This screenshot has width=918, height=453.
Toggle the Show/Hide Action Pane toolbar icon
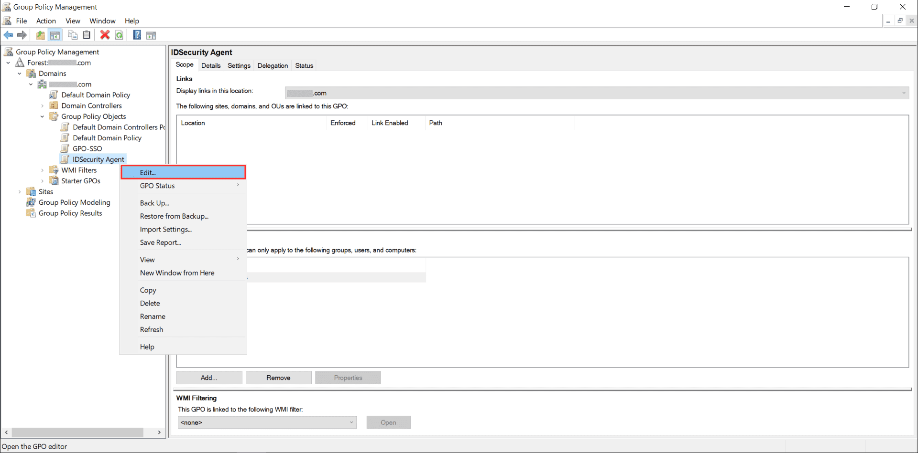pyautogui.click(x=151, y=35)
